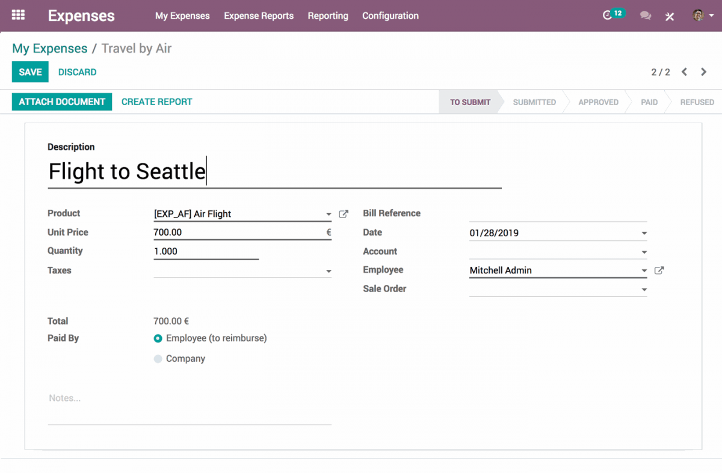Open the Configuration menu
The height and width of the screenshot is (473, 722).
(x=390, y=16)
